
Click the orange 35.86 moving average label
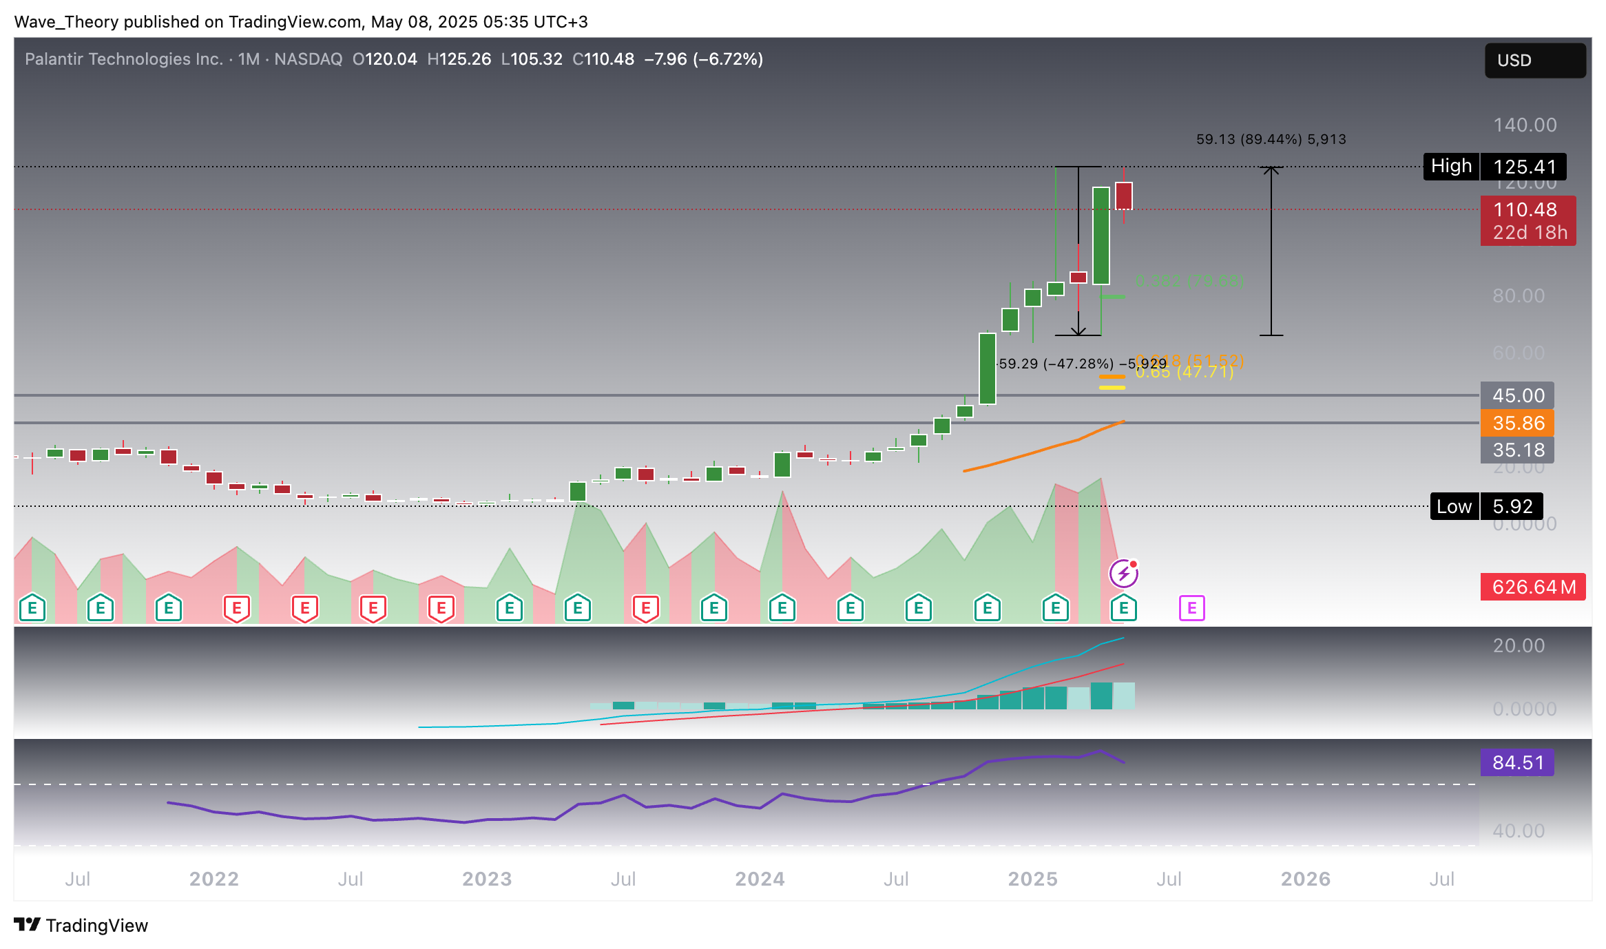[x=1517, y=423]
